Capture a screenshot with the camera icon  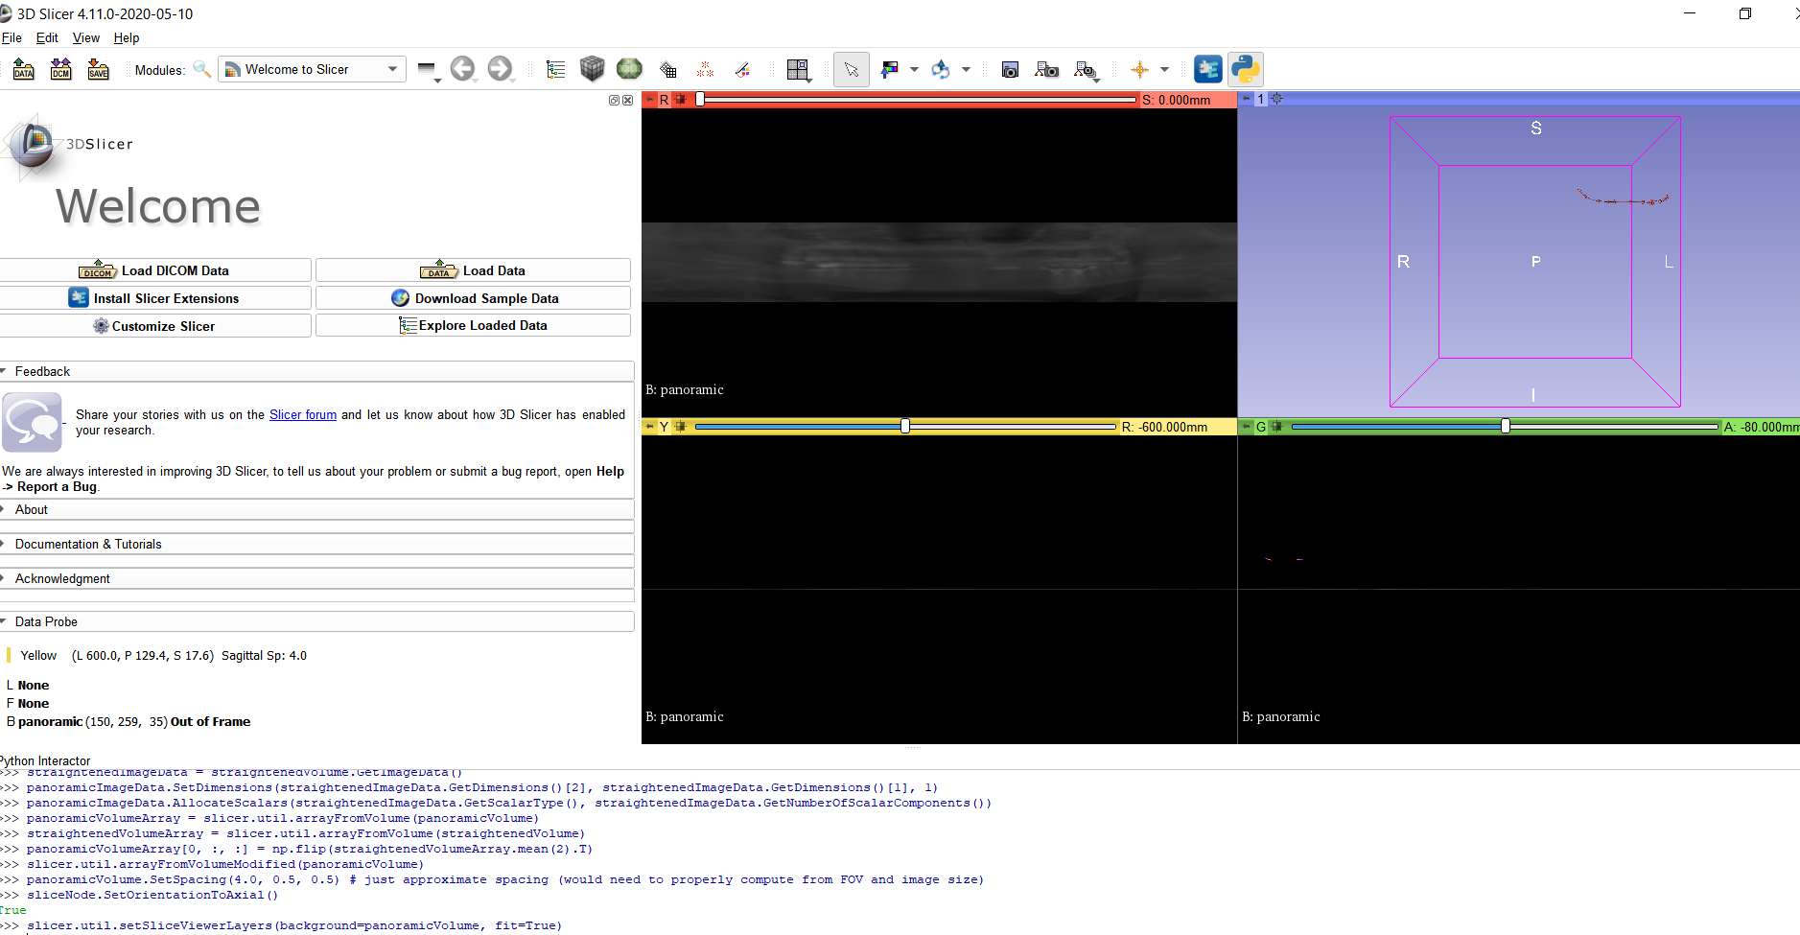(x=1010, y=69)
